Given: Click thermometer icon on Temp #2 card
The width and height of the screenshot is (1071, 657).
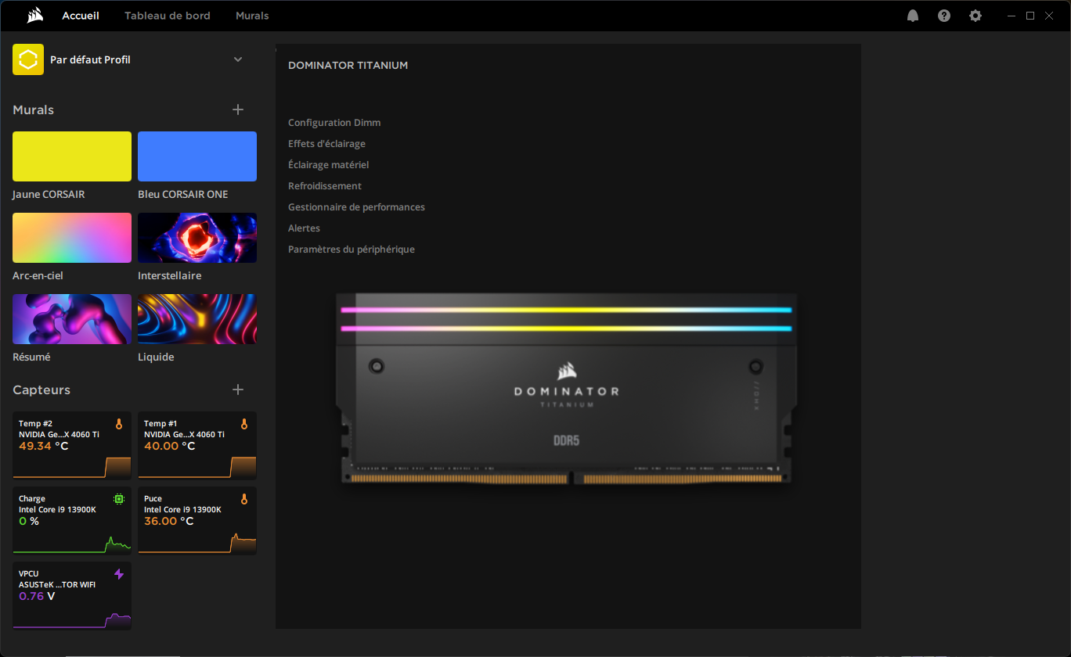Looking at the screenshot, I should pos(119,424).
